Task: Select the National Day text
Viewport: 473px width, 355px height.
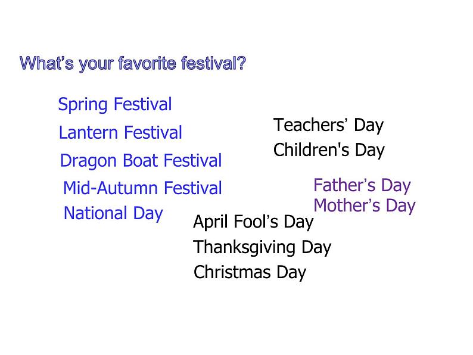Action: 113,213
